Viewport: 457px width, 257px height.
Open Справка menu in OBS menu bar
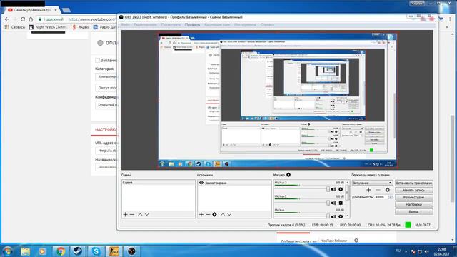click(267, 25)
